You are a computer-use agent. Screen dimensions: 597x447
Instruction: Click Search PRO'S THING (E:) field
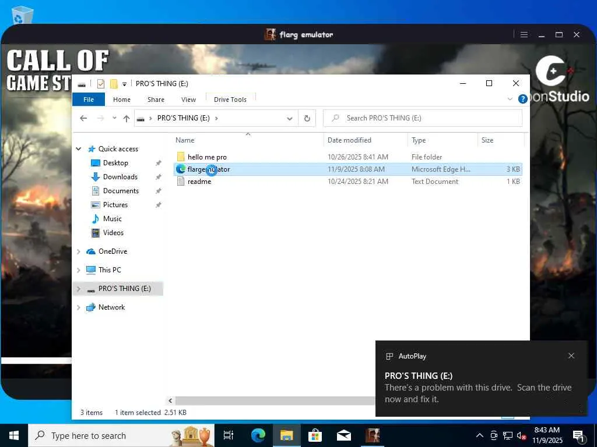coord(423,118)
